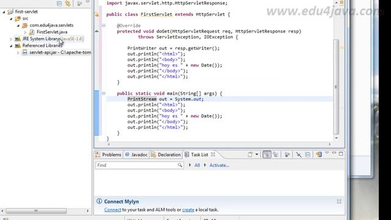Click the search magnifier in Find field
The height and width of the screenshot is (220, 391).
(180, 165)
